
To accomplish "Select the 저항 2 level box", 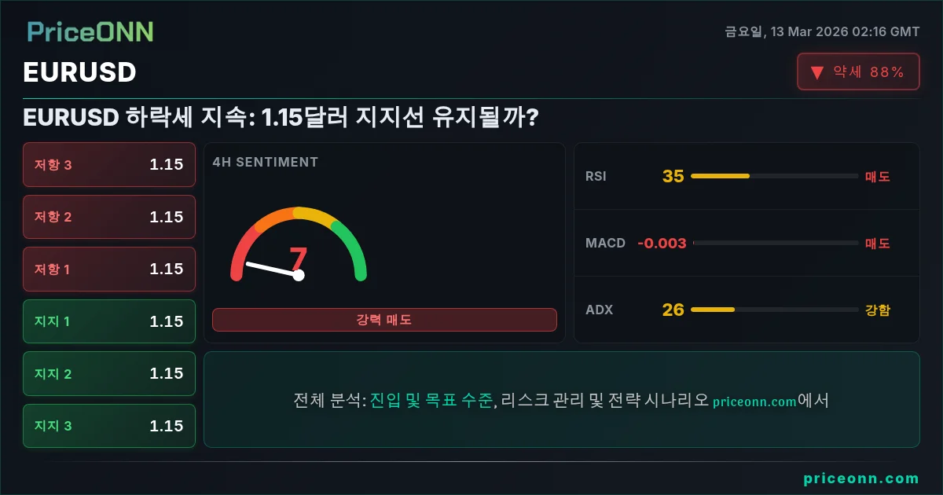I will [x=109, y=217].
